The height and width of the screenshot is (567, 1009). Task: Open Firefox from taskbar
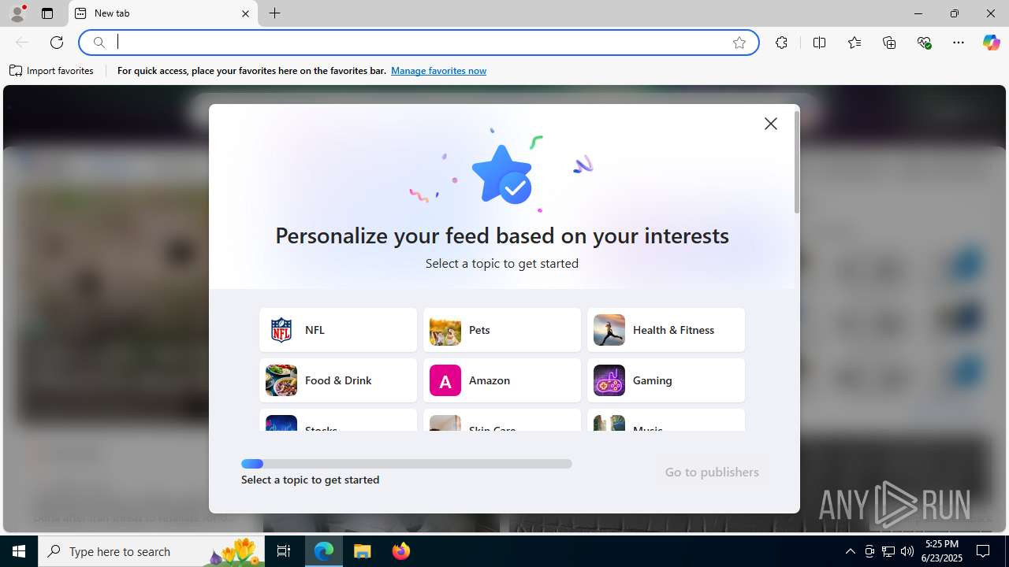401,551
